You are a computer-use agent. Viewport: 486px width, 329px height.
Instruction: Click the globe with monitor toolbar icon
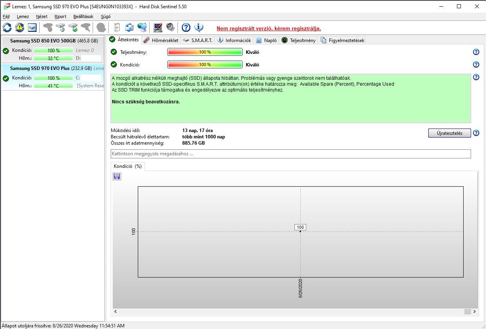142,28
